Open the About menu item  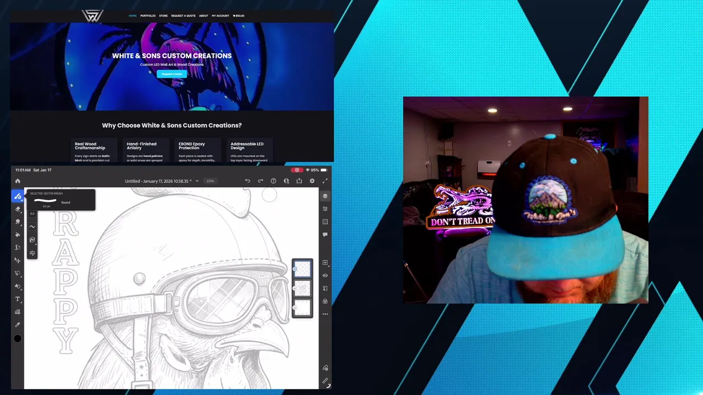point(203,15)
